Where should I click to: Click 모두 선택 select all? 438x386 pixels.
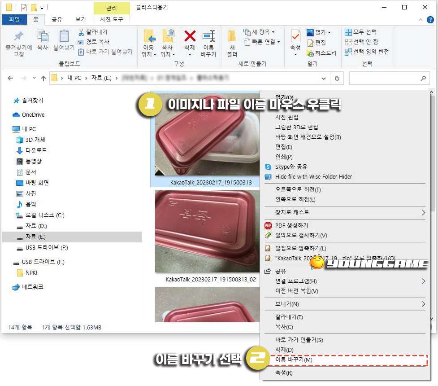[x=360, y=32]
